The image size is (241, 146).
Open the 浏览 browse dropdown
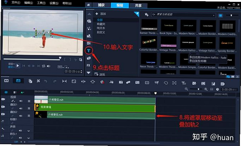[x=100, y=74]
